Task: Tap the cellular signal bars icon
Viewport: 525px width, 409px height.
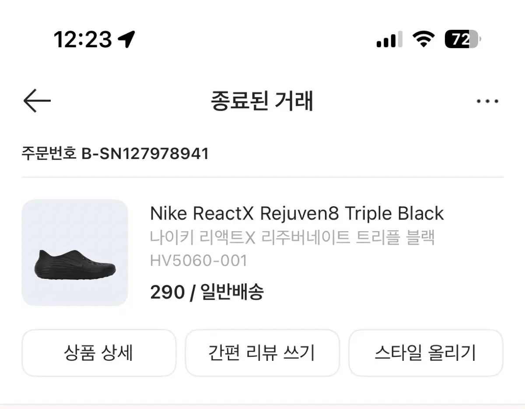Action: coord(389,40)
